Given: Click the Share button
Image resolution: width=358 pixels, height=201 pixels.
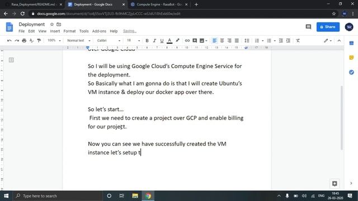Looking at the screenshot, I should (x=328, y=27).
